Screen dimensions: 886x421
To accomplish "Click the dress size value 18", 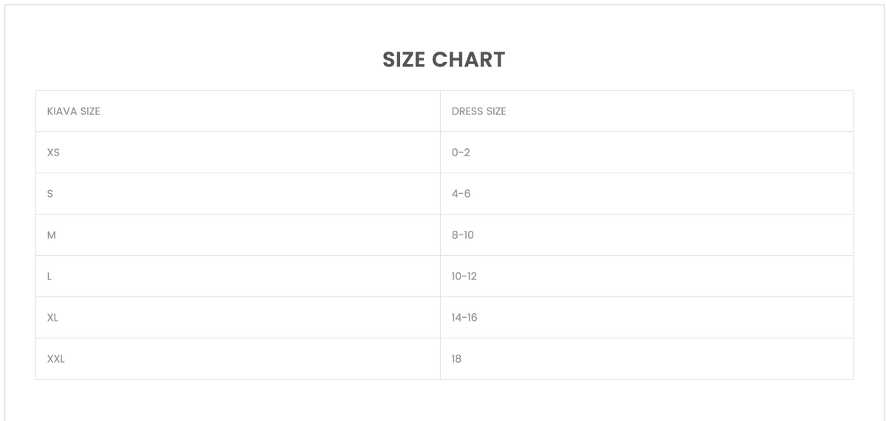I will tap(456, 359).
